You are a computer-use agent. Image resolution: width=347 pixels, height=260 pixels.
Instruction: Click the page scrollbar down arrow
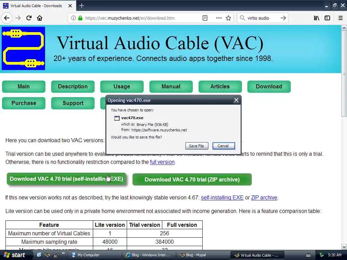[344, 247]
